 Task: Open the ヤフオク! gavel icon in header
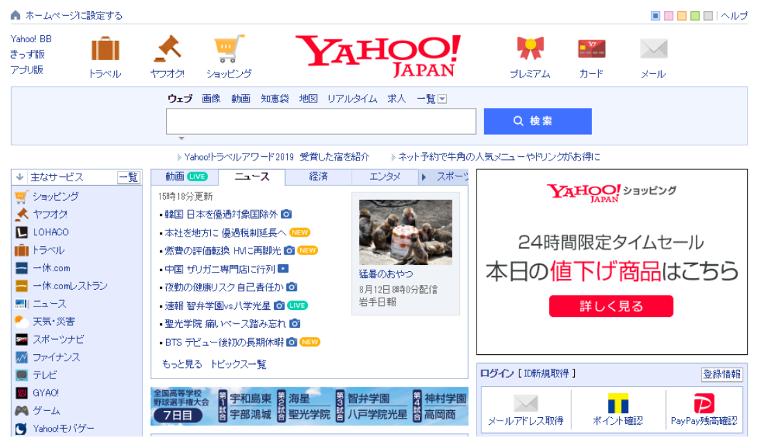click(x=167, y=49)
